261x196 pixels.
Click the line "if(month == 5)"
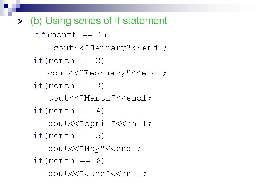pyautogui.click(x=69, y=136)
